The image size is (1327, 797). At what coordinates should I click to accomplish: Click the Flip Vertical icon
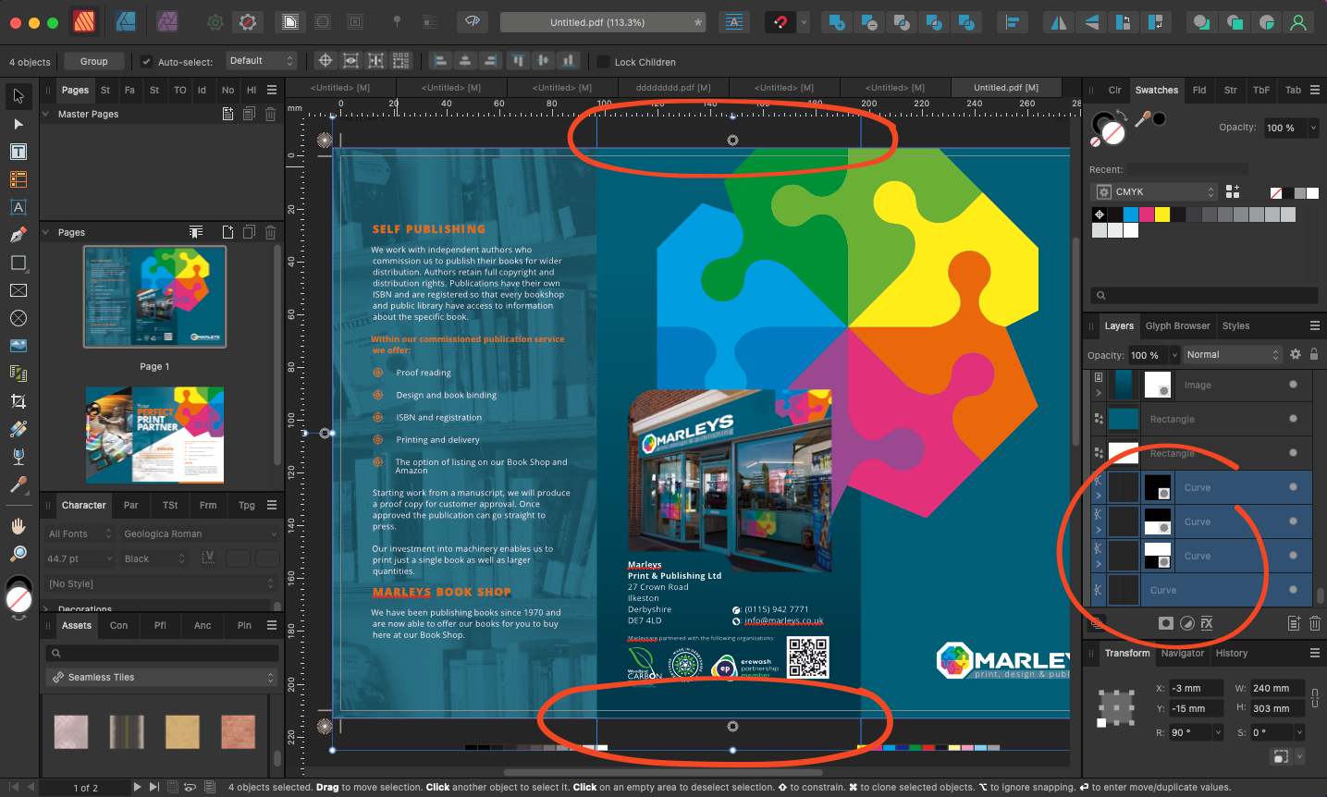(x=1092, y=22)
